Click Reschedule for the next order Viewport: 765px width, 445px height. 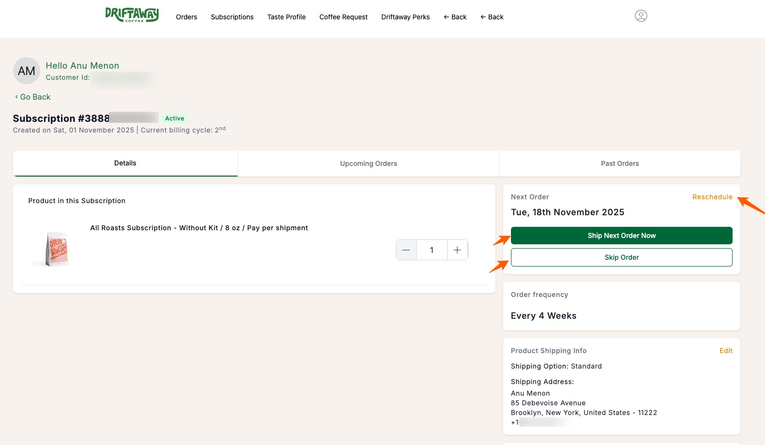712,197
